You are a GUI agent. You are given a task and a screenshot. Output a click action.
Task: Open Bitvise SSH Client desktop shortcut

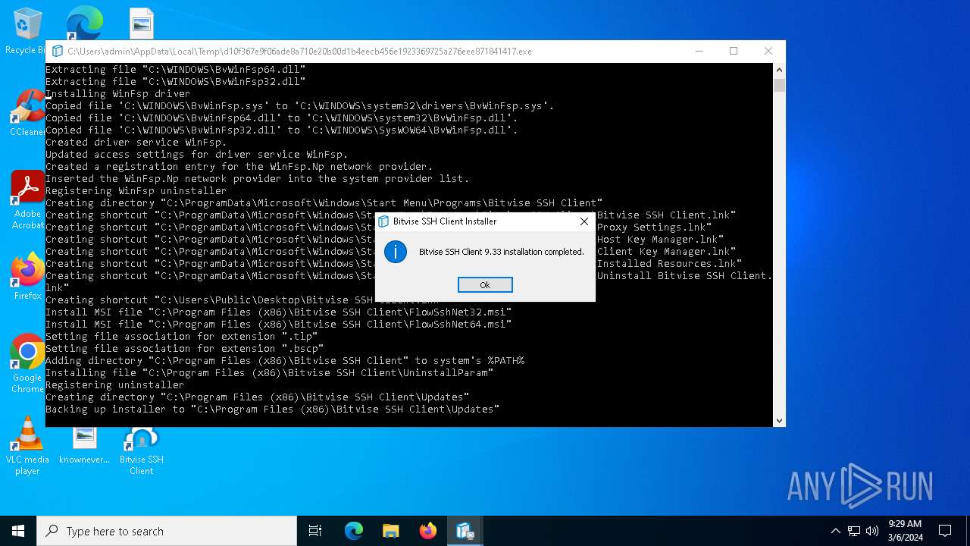click(x=142, y=451)
